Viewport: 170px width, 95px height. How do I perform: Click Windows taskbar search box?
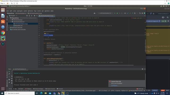pyautogui.click(x=19, y=93)
